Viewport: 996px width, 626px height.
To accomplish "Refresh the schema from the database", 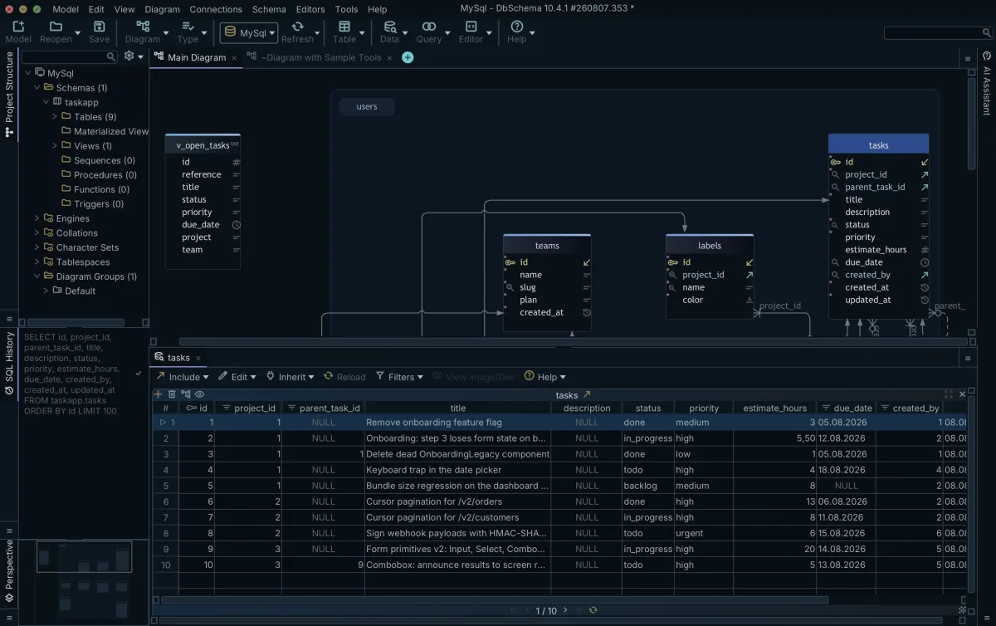I will tap(297, 27).
